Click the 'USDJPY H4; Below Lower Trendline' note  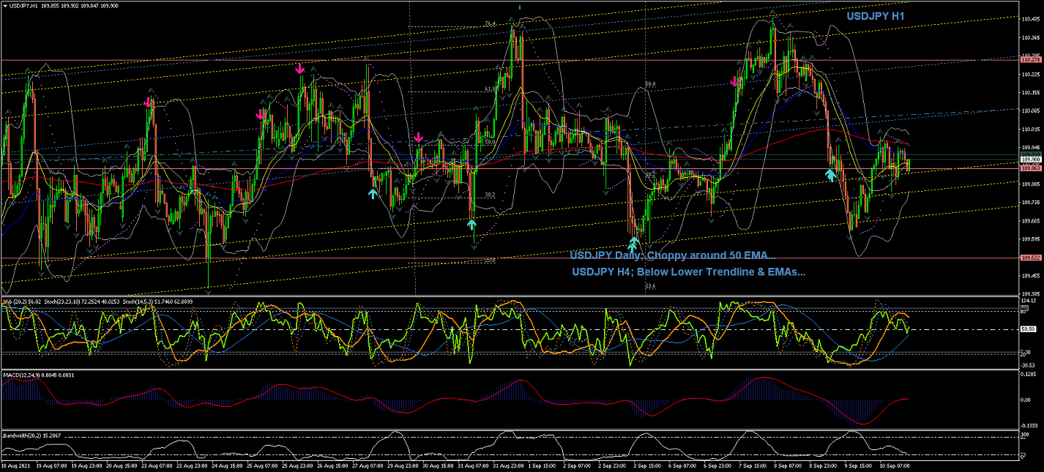688,271
